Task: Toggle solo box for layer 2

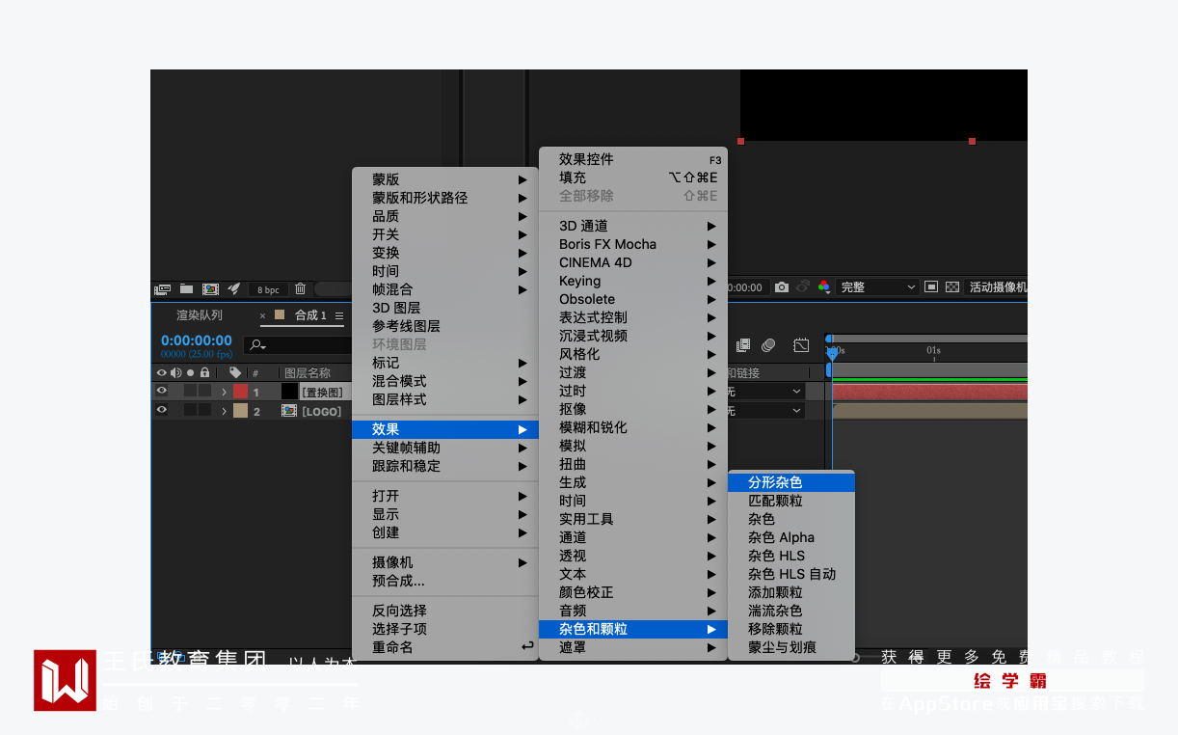Action: click(191, 411)
